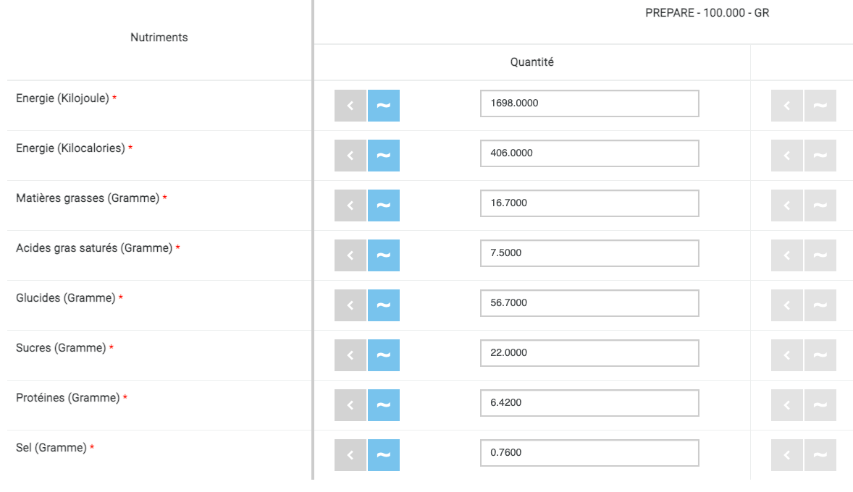The width and height of the screenshot is (853, 492).
Task: Select the Glucides quantity field 56.7000
Action: click(x=589, y=303)
